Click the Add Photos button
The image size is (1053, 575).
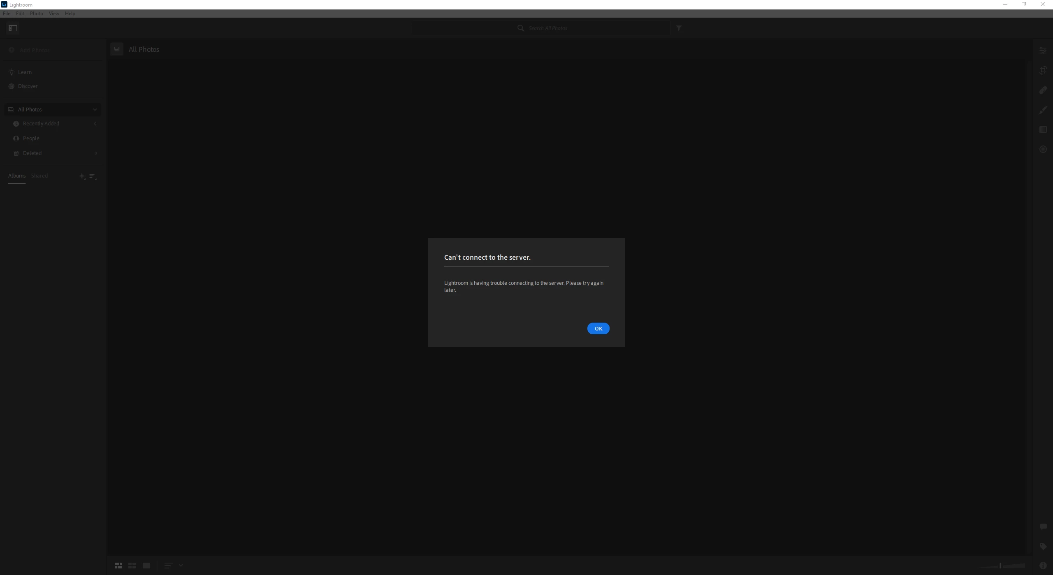pos(34,50)
